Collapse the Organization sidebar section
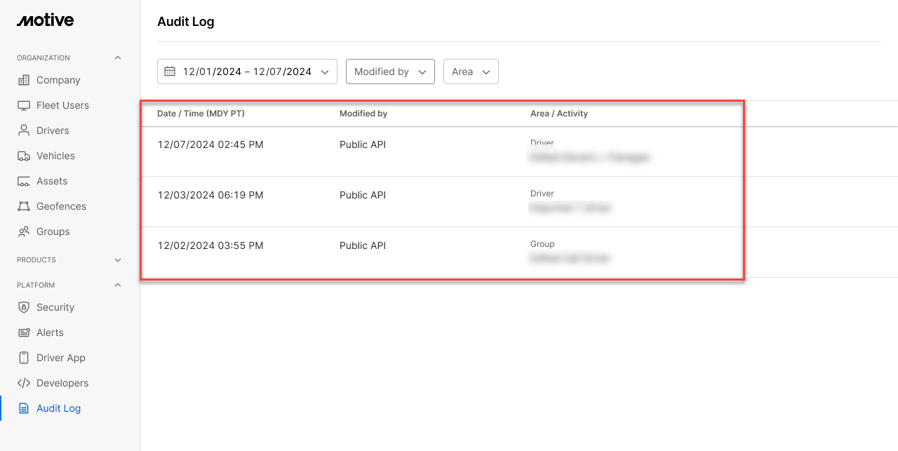 coord(118,58)
